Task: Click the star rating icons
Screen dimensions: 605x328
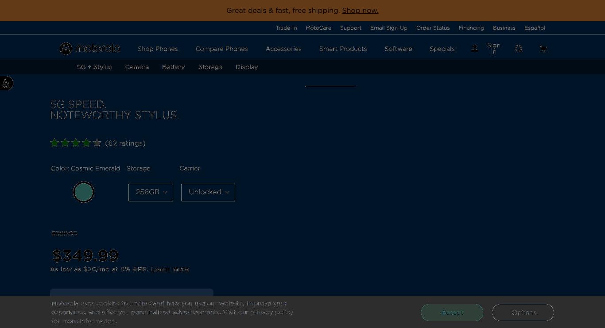Action: point(76,143)
